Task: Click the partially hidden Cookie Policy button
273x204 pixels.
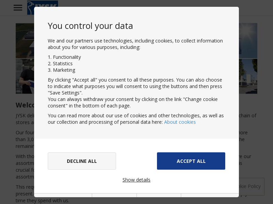Action: pyautogui.click(x=252, y=186)
